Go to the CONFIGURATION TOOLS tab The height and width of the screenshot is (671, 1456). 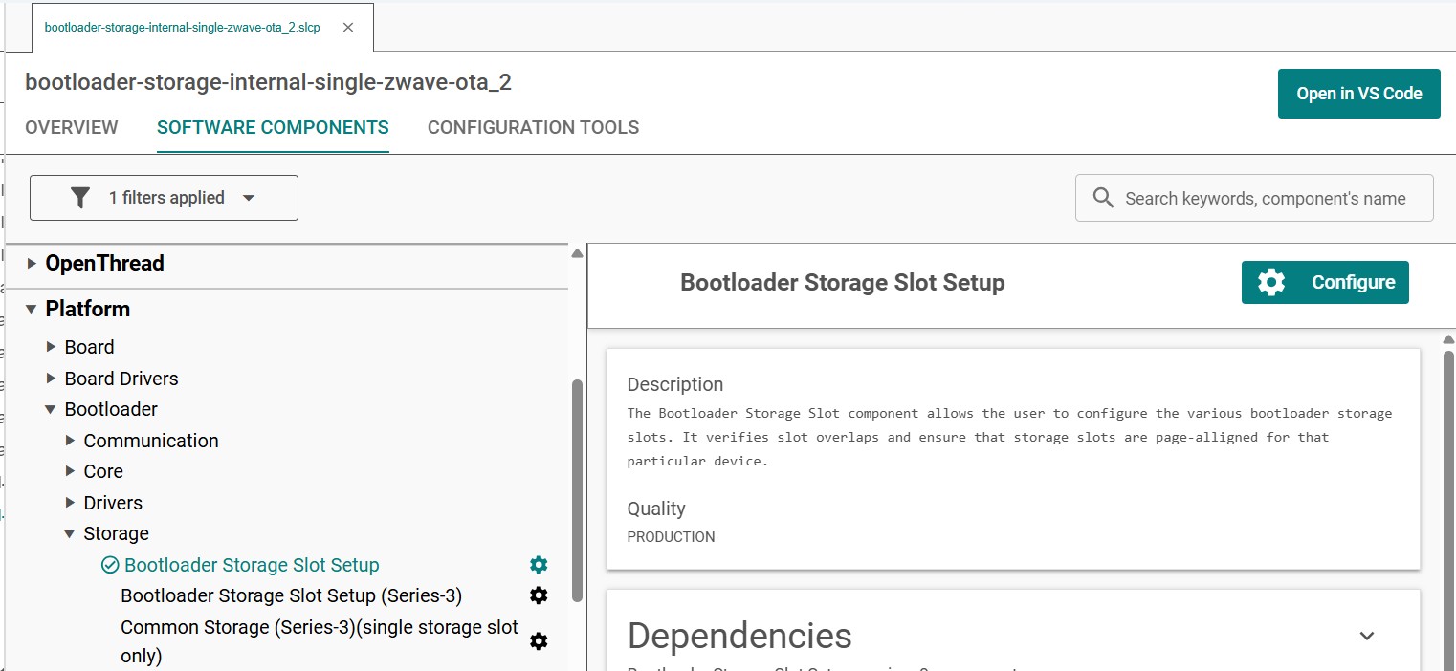click(533, 127)
